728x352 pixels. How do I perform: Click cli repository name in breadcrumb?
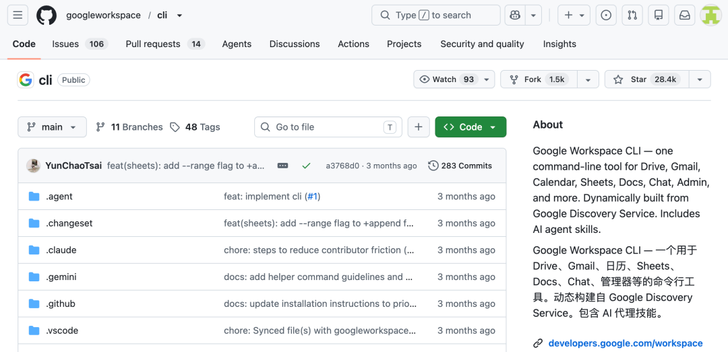pyautogui.click(x=162, y=15)
